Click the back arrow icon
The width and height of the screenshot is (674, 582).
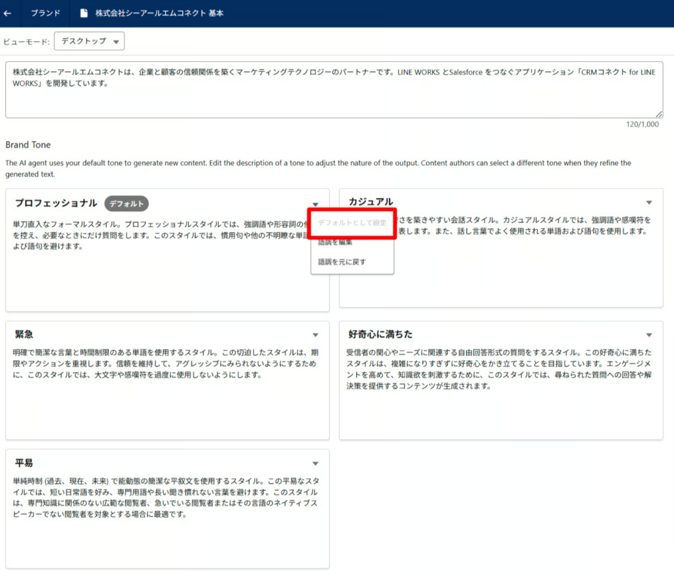pyautogui.click(x=7, y=13)
